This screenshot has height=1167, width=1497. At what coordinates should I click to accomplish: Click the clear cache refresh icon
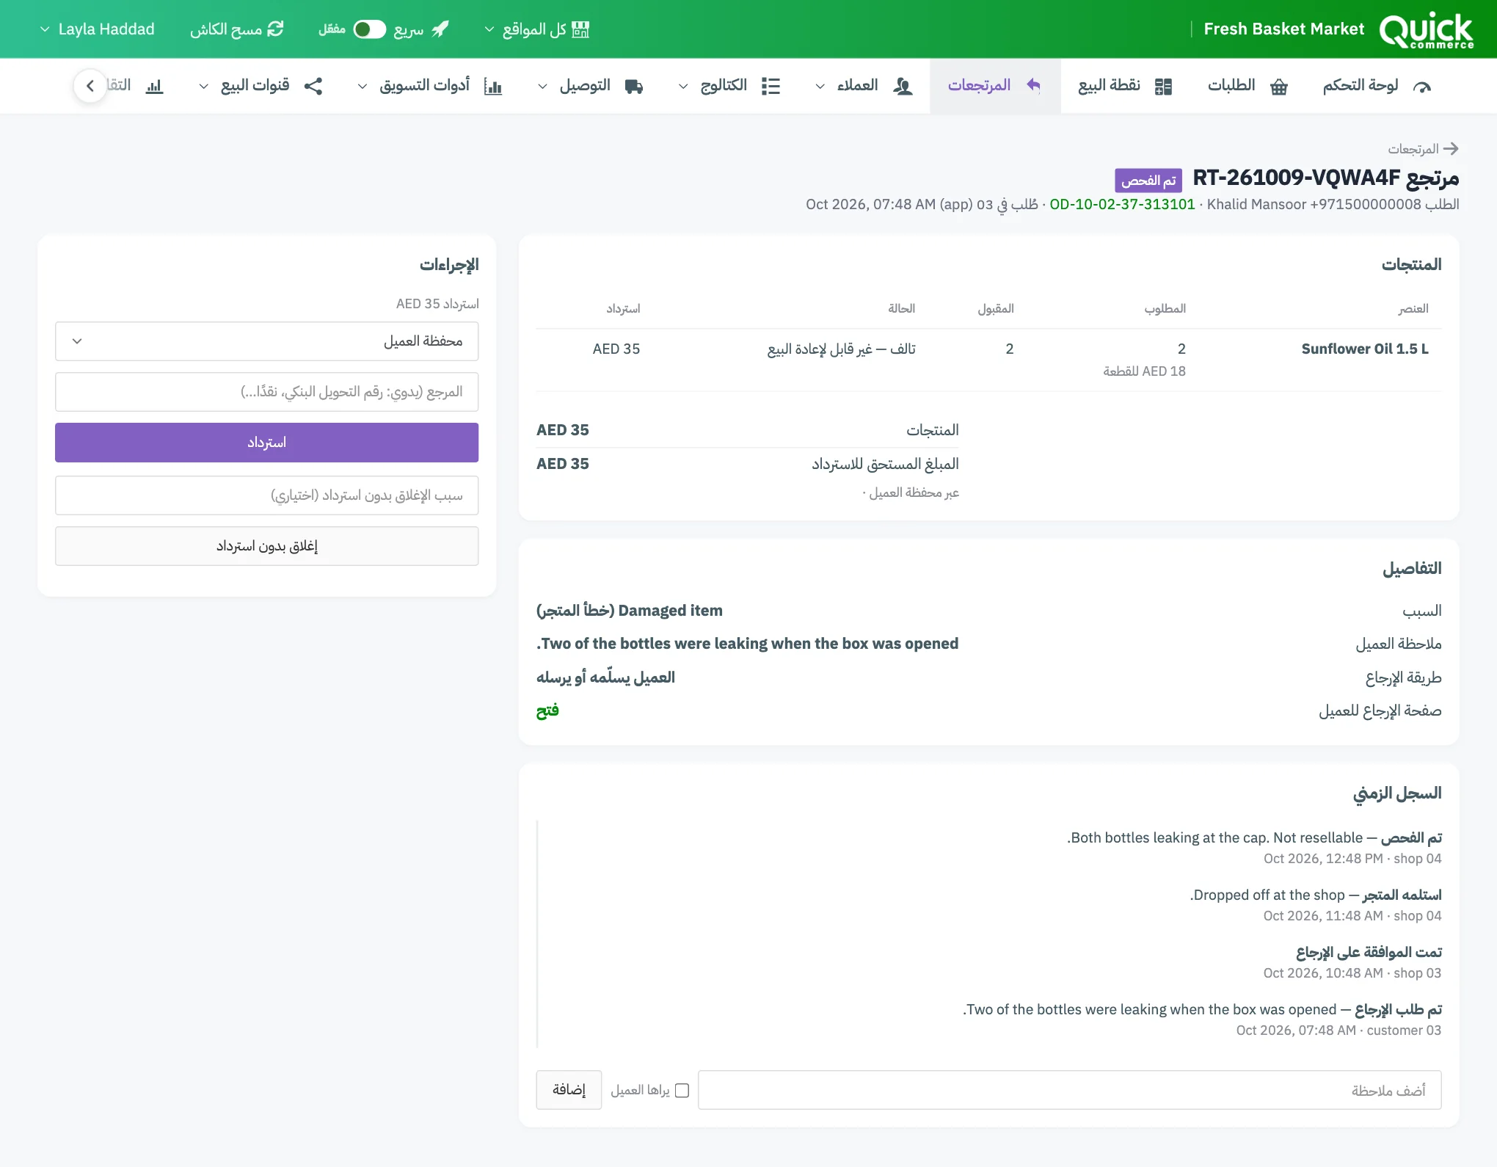[275, 29]
